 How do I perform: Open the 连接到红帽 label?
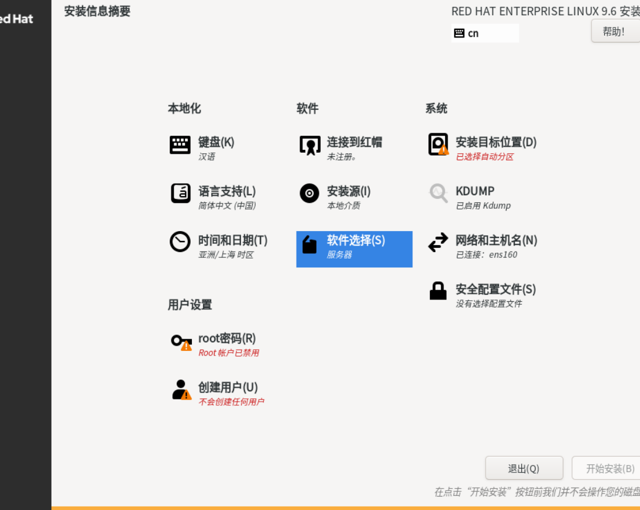[x=355, y=142]
